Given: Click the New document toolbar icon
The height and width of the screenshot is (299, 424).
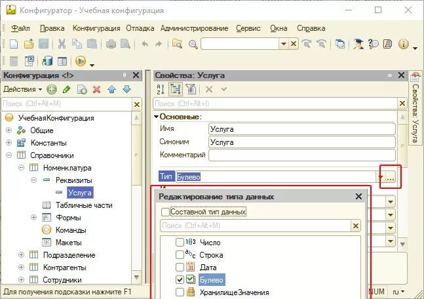Looking at the screenshot, I should coord(14,43).
